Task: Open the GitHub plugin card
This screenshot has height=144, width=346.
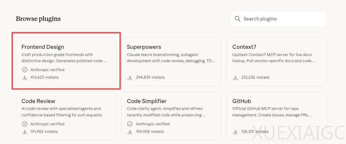Action: (277, 115)
